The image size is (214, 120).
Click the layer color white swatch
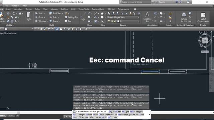118,21
